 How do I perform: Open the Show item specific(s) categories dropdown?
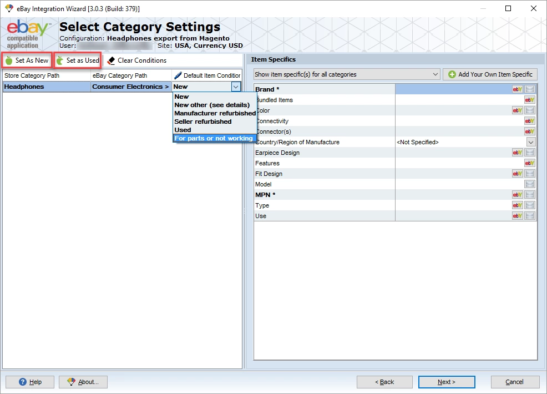346,74
